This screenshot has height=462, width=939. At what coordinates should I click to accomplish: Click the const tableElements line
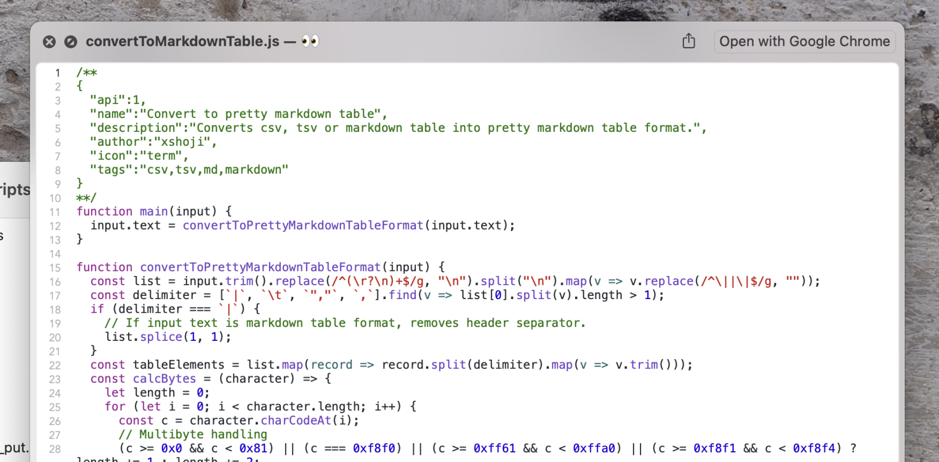tap(392, 365)
